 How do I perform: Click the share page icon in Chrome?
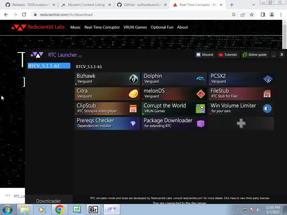click(x=243, y=15)
